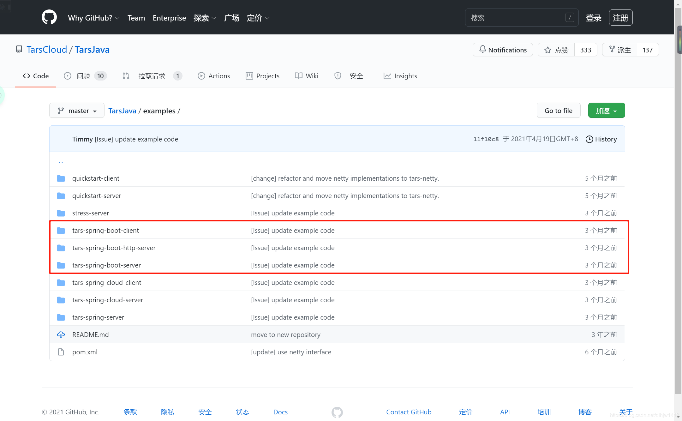The height and width of the screenshot is (421, 682).
Task: Click the file icon beside pom.xml
Action: pos(61,352)
